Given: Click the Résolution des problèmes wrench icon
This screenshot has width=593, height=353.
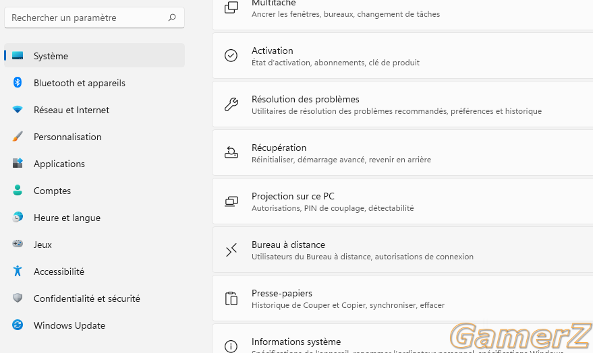Looking at the screenshot, I should 231,104.
